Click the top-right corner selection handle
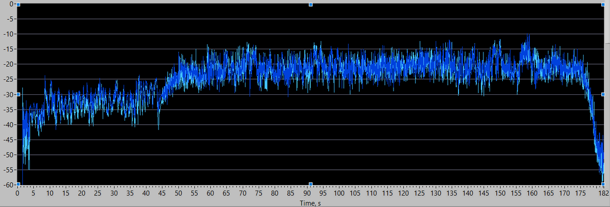This screenshot has height=207, width=610. [x=603, y=4]
